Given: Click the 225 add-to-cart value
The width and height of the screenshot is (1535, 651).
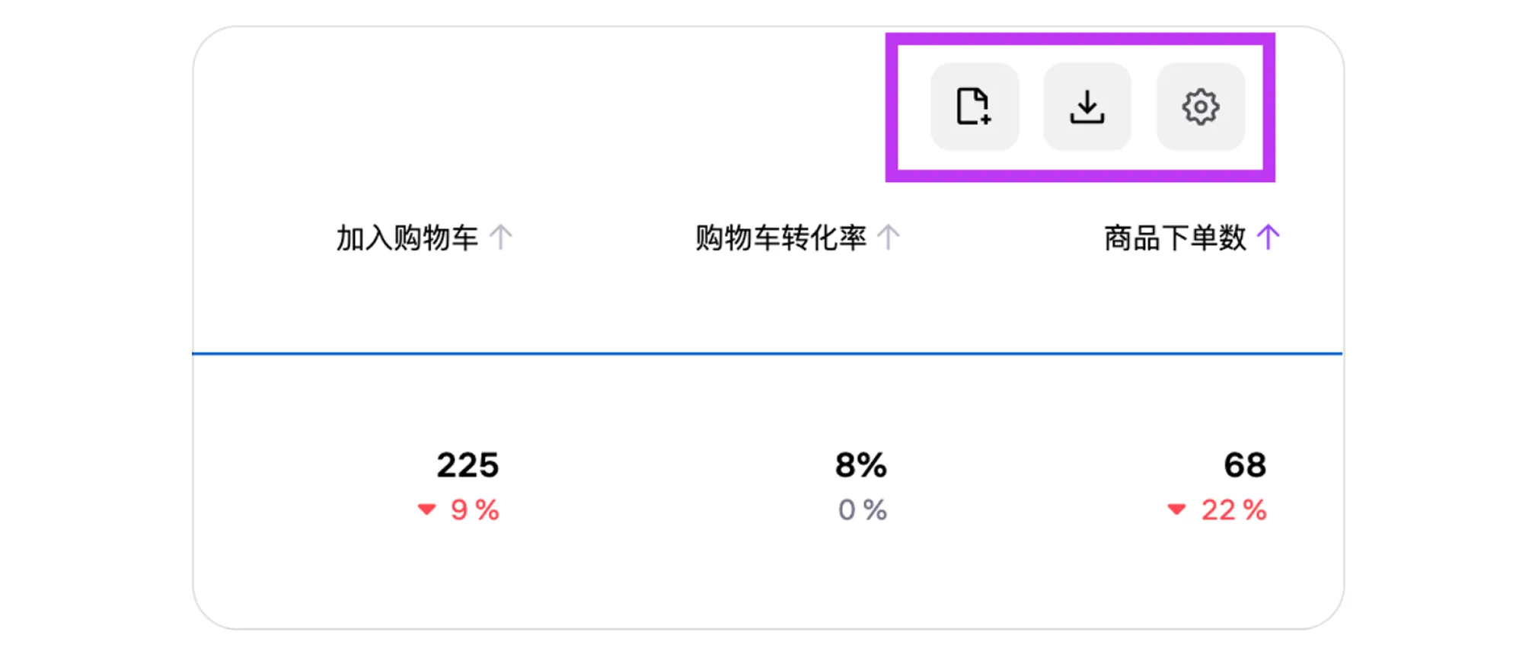Looking at the screenshot, I should point(468,465).
